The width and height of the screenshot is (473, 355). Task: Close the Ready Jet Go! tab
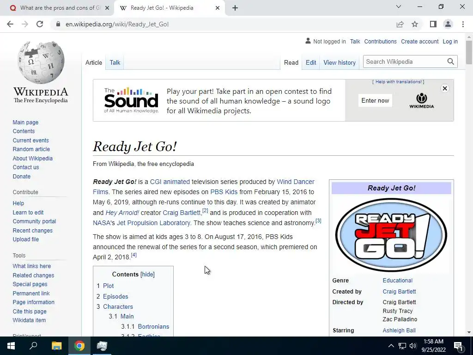[218, 8]
